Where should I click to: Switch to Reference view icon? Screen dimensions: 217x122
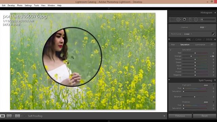coord(9,116)
